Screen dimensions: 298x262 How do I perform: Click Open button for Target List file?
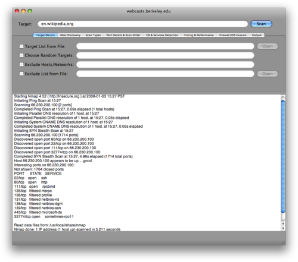click(x=268, y=46)
